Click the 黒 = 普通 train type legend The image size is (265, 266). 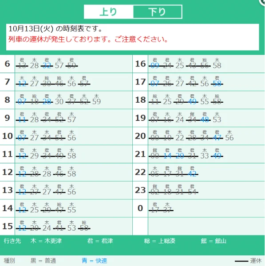pyautogui.click(x=43, y=261)
